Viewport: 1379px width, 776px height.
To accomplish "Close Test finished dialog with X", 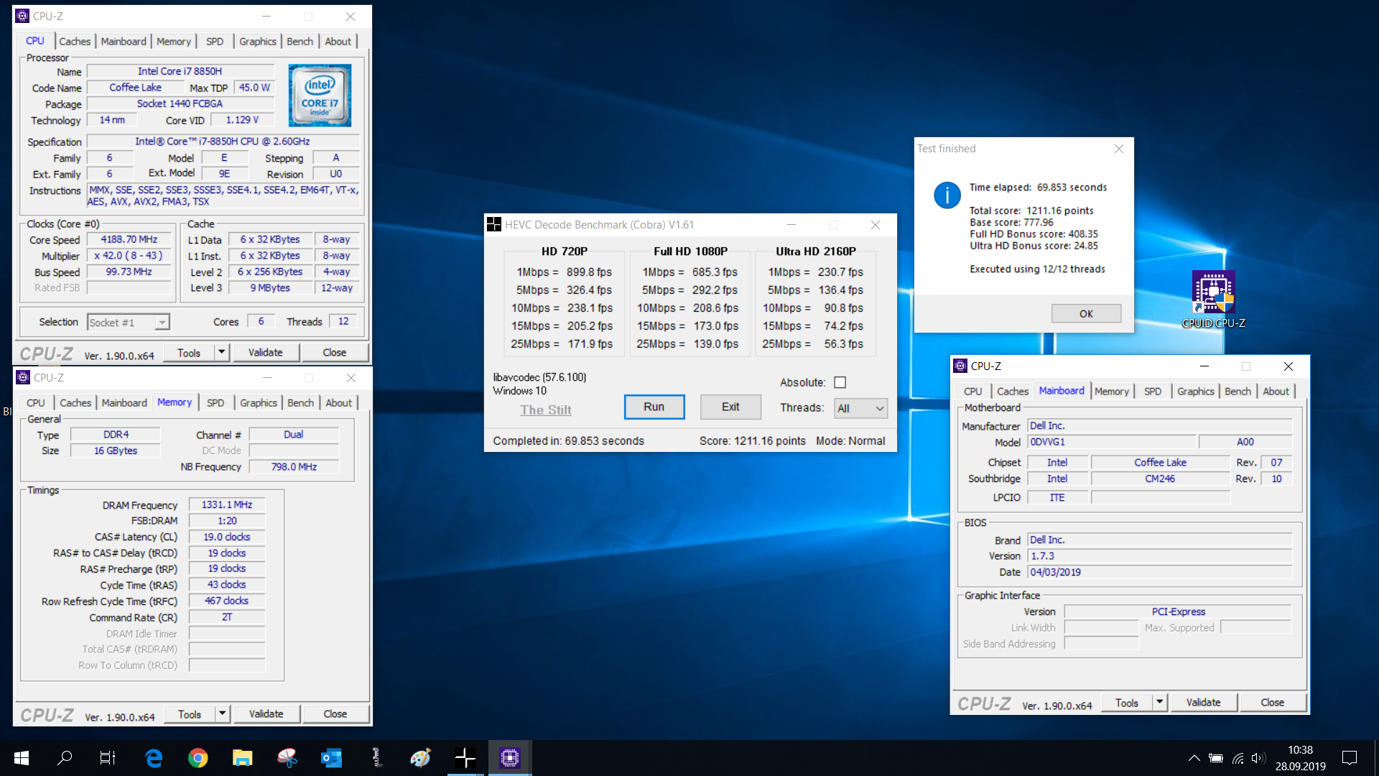I will pos(1118,149).
